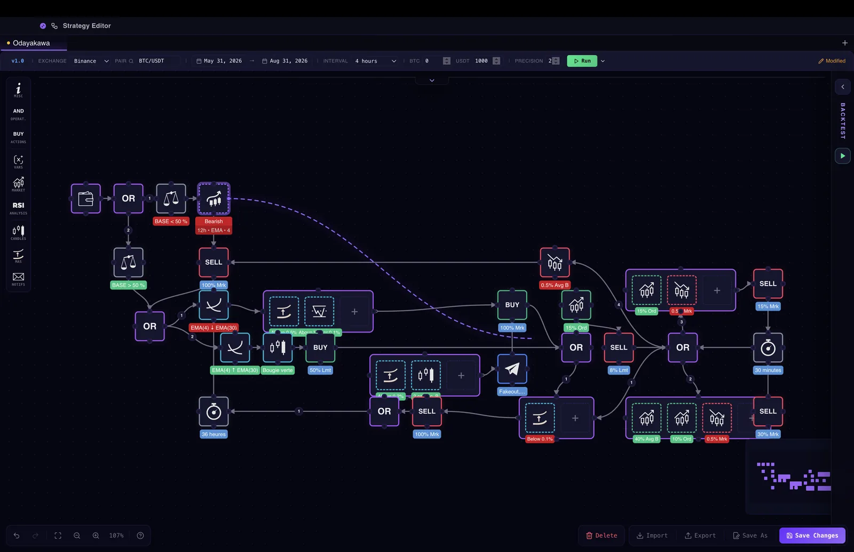The image size is (854, 552).
Task: Open the MAS moving averages palette
Action: [x=18, y=256]
